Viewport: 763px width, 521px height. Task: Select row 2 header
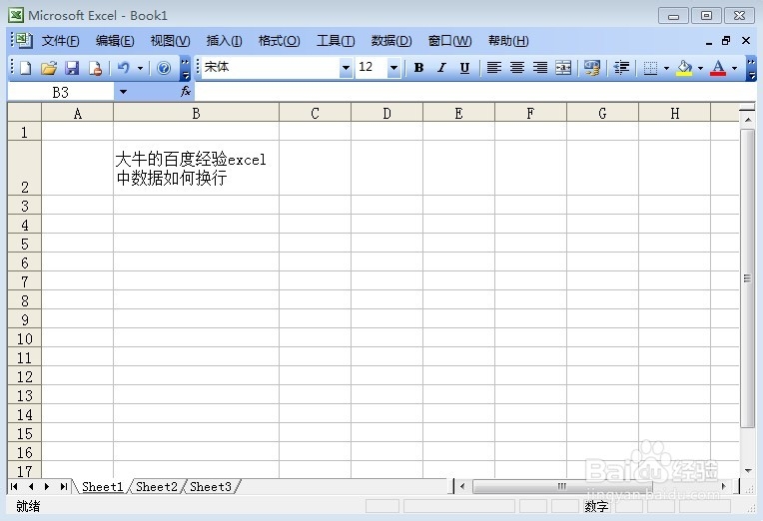pos(24,169)
